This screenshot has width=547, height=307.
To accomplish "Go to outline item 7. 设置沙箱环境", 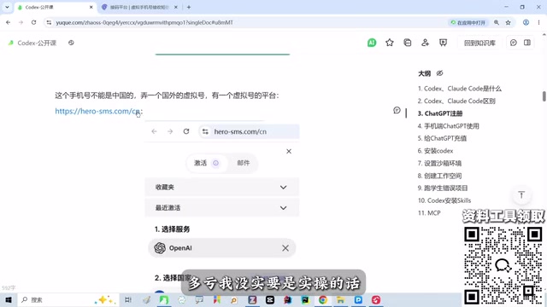I will 439,163.
